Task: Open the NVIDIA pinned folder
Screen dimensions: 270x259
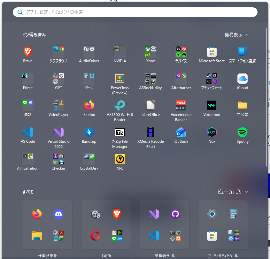Action: pyautogui.click(x=120, y=52)
